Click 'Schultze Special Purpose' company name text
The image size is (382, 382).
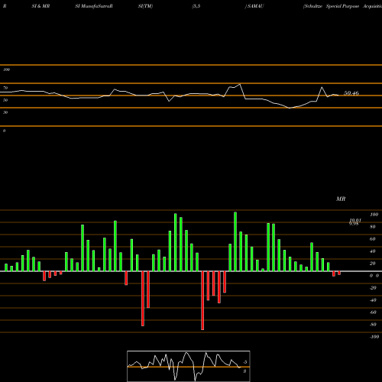(x=331, y=6)
